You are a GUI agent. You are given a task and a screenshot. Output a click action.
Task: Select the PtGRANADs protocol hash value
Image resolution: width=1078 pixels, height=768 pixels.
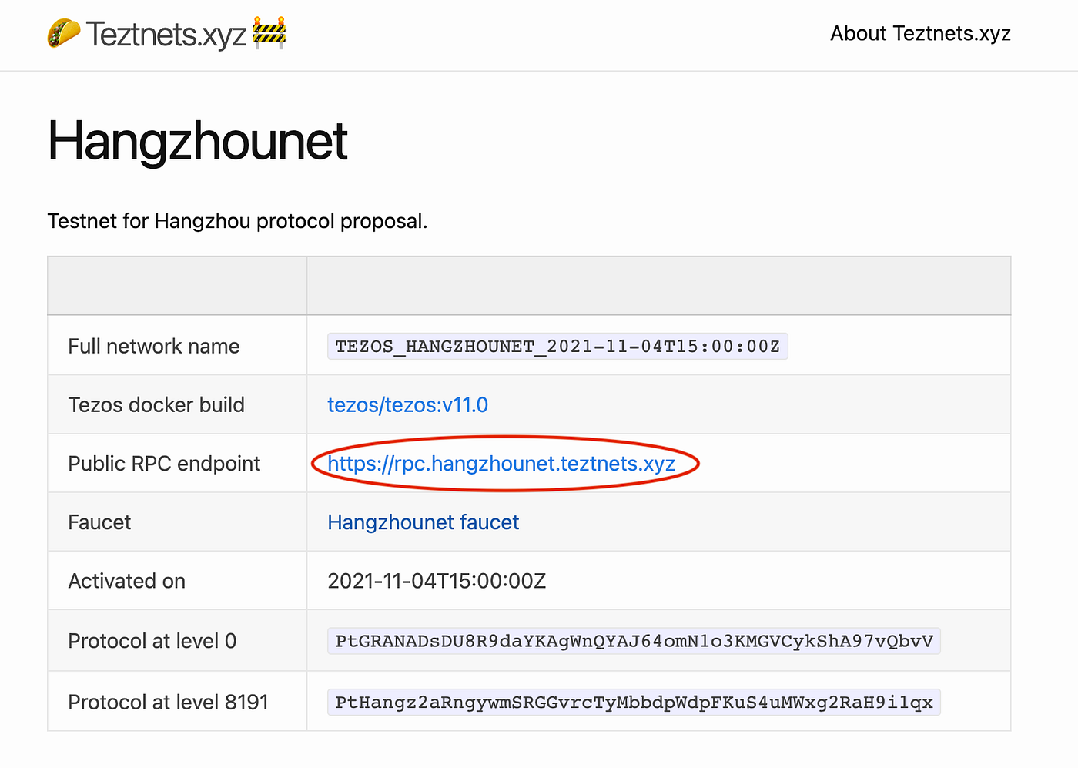pos(634,641)
